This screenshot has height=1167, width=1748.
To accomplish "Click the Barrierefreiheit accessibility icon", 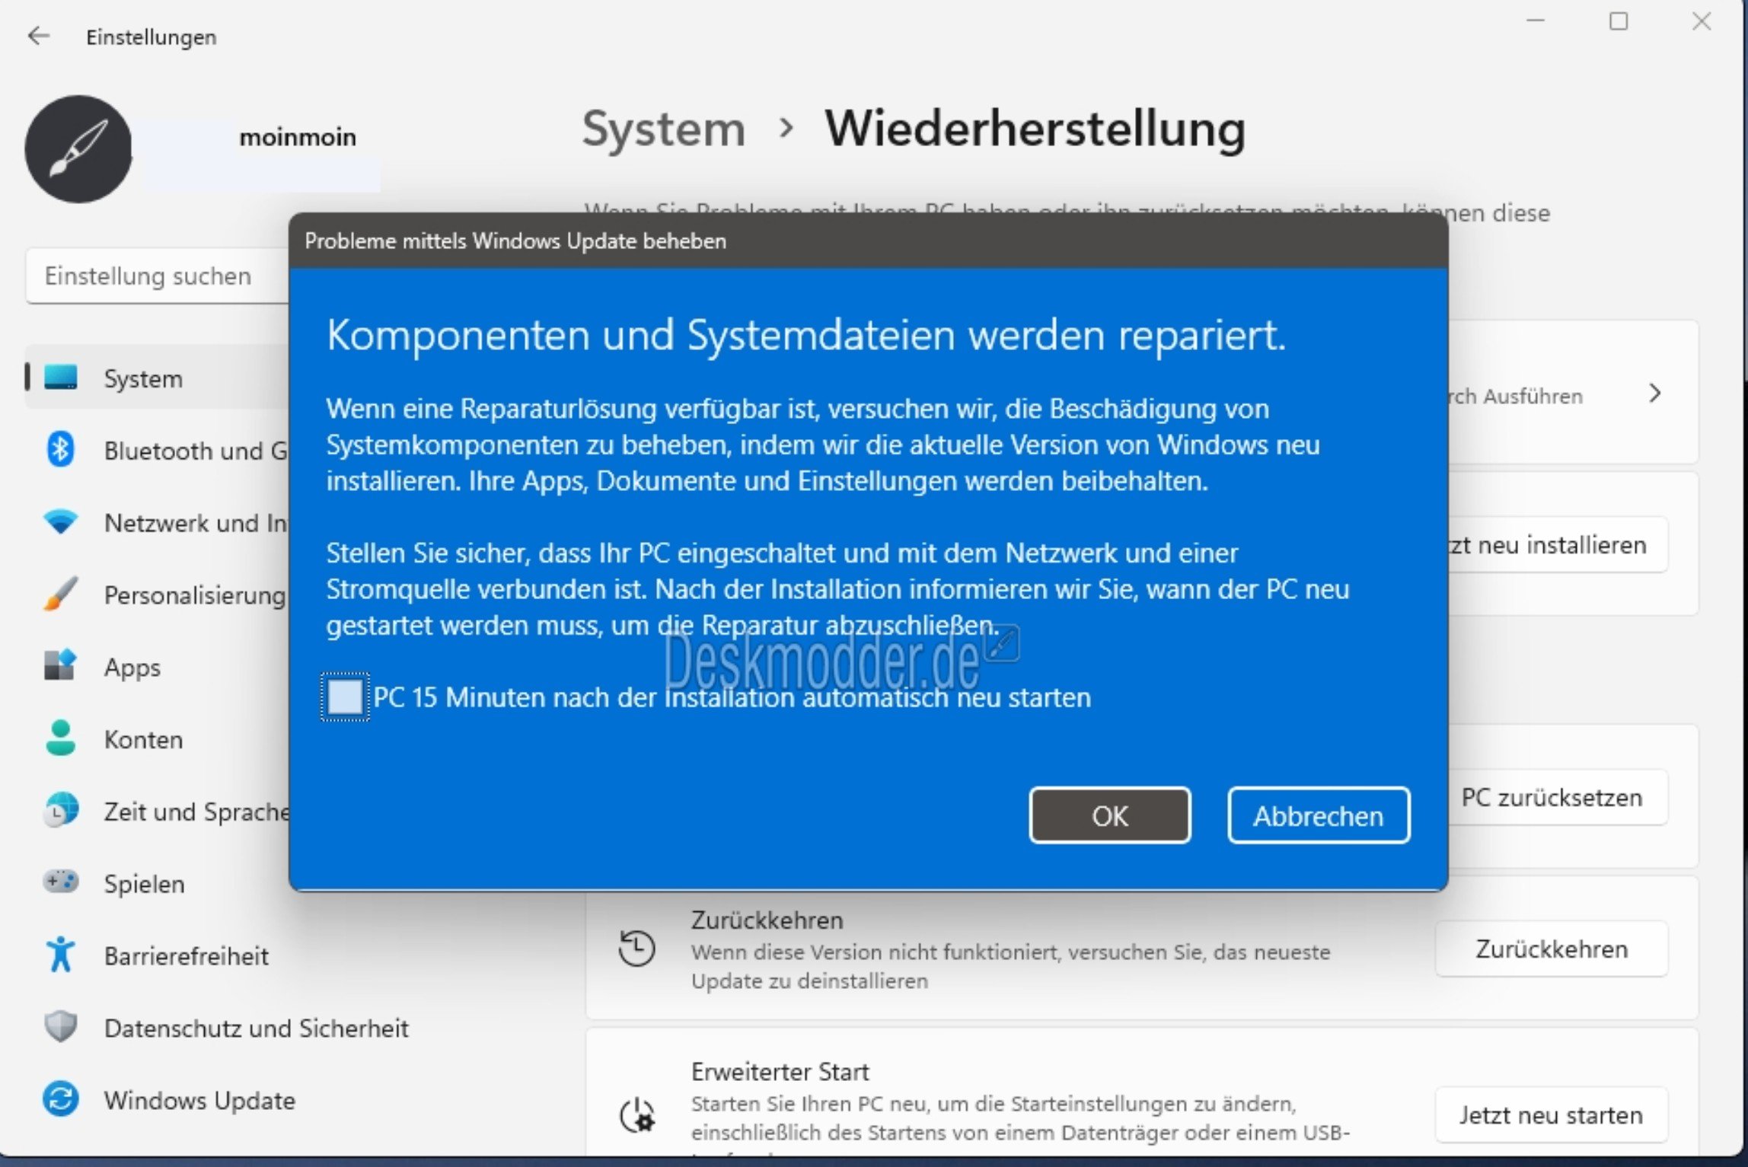I will point(60,954).
